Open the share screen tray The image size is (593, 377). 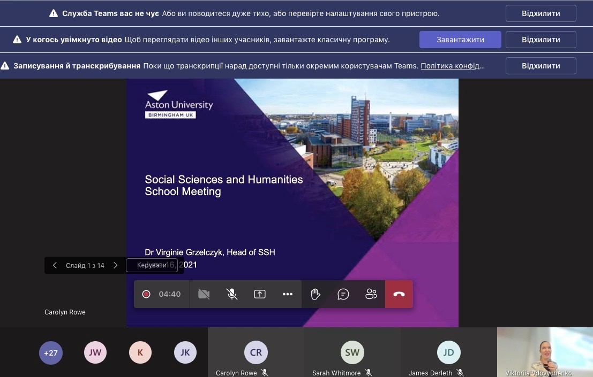point(260,294)
